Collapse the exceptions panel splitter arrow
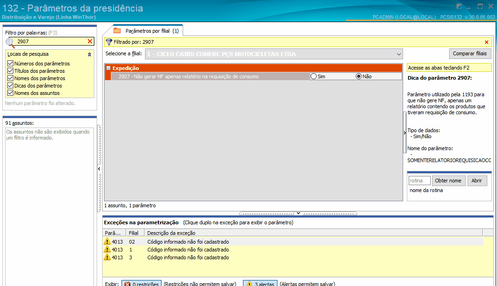Image resolution: width=497 pixels, height=286 pixels. click(x=298, y=213)
